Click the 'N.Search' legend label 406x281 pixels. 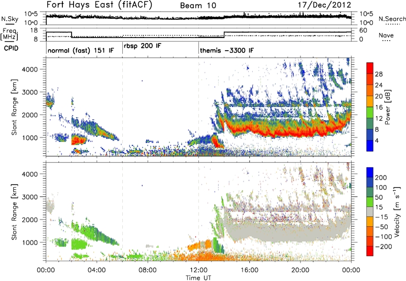392,19
